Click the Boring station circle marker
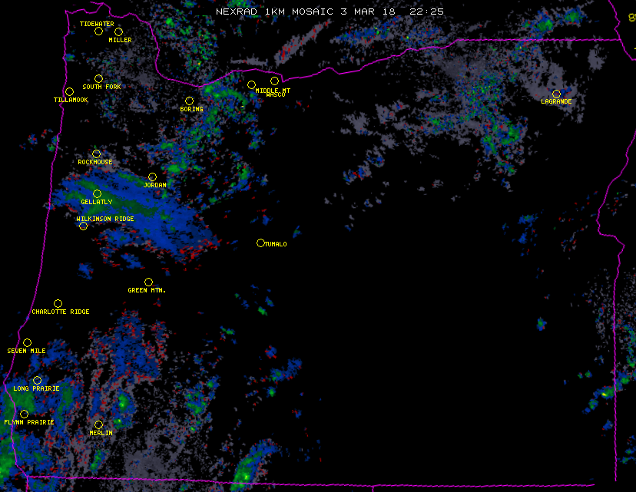636x492 pixels. (189, 101)
